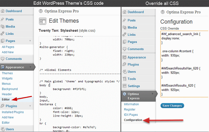Open Themes under Appearance
The height and width of the screenshot is (132, 209).
[x=7, y=73]
